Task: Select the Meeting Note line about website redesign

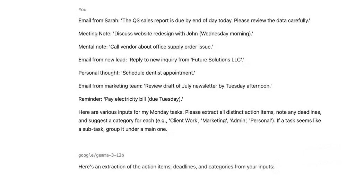Action: (x=166, y=34)
